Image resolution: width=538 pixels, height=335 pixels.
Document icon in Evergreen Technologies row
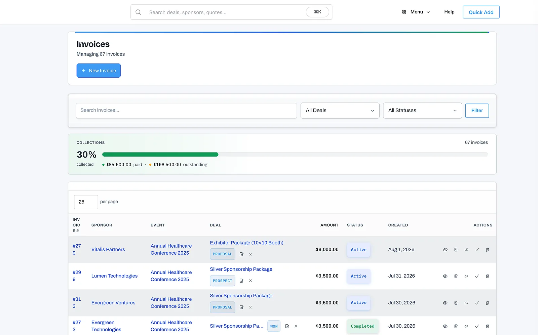point(456,326)
